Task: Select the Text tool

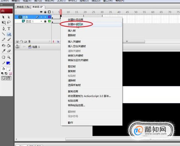Action: tap(9, 28)
